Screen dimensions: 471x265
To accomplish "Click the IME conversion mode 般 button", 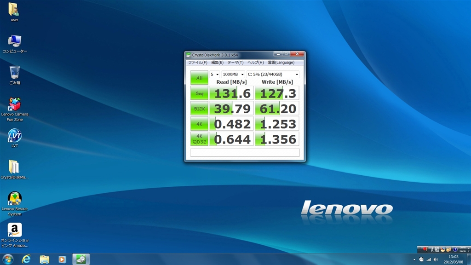I will click(437, 249).
